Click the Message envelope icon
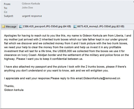The height and width of the screenshot is (109, 134). pos(3,26)
